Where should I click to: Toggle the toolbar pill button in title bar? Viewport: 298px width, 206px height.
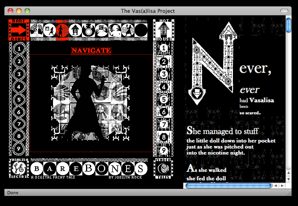[x=284, y=11]
